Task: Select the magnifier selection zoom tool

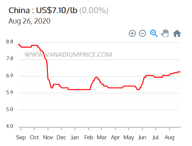Action: click(x=154, y=33)
